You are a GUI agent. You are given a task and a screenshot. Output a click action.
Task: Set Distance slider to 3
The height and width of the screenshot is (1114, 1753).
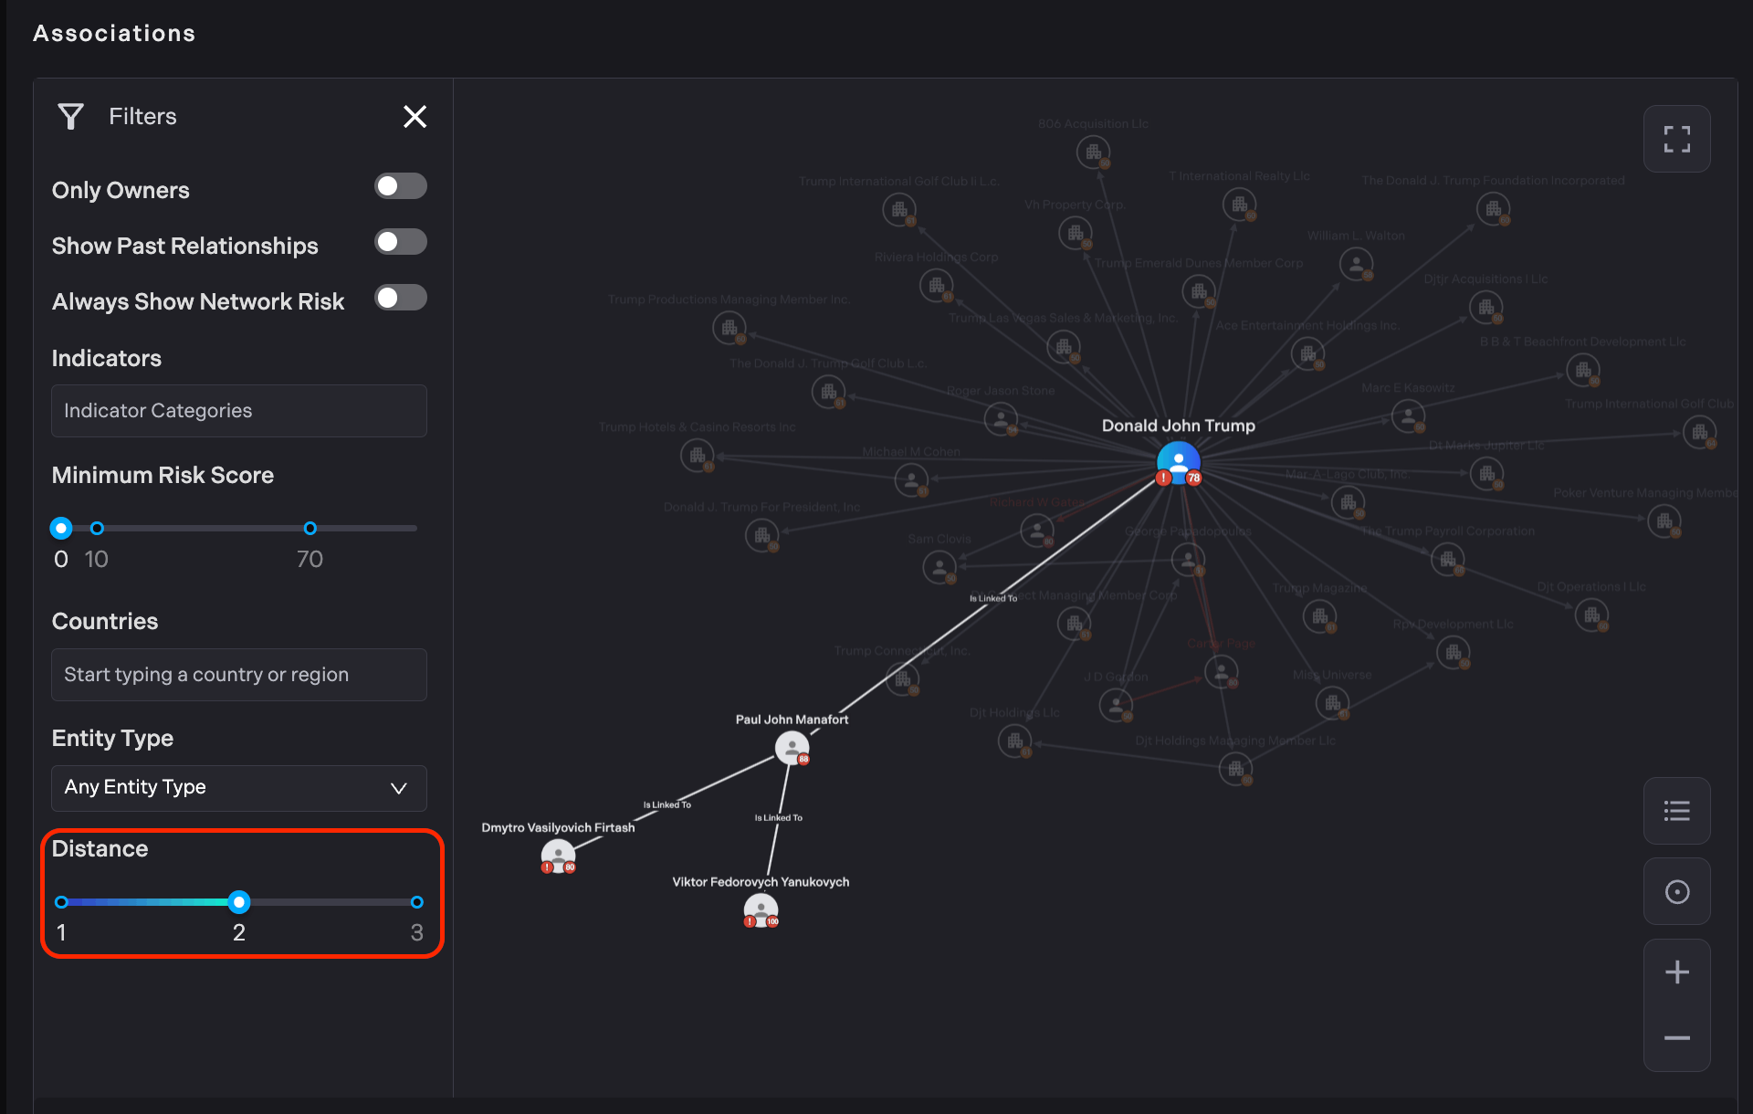(416, 902)
